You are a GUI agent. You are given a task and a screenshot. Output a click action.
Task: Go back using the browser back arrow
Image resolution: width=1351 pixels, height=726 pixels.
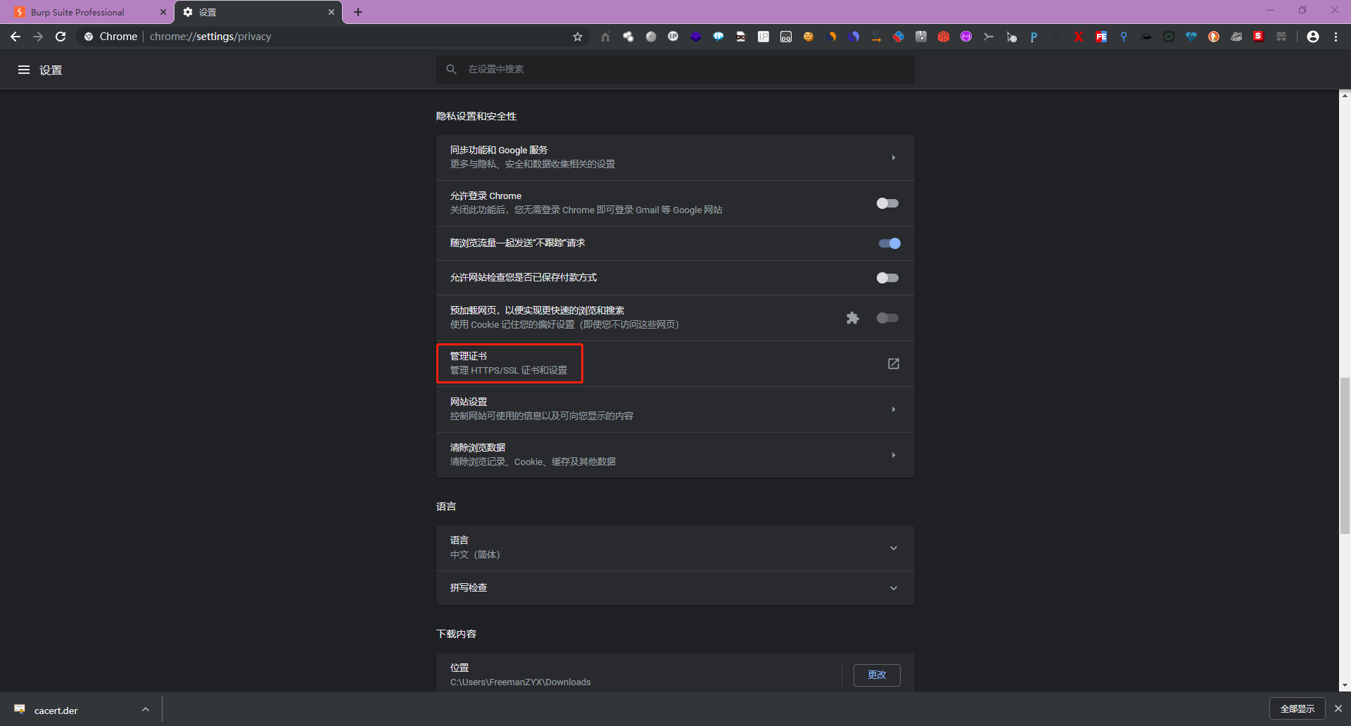15,37
